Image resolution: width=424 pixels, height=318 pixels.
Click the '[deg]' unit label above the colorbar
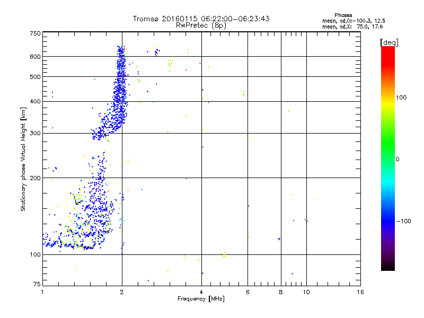point(389,42)
